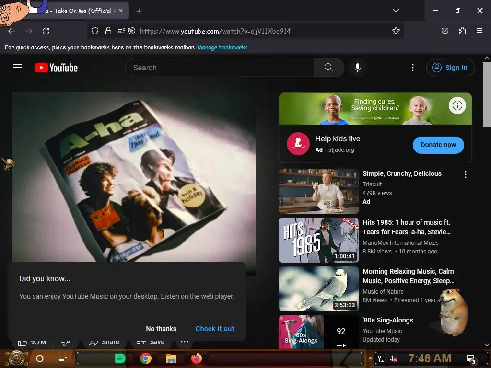Open the Extensions puzzle icon
This screenshot has height=368, width=491.
click(462, 31)
